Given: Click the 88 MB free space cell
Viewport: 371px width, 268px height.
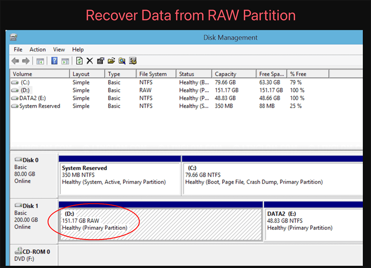Looking at the screenshot, I should point(267,106).
